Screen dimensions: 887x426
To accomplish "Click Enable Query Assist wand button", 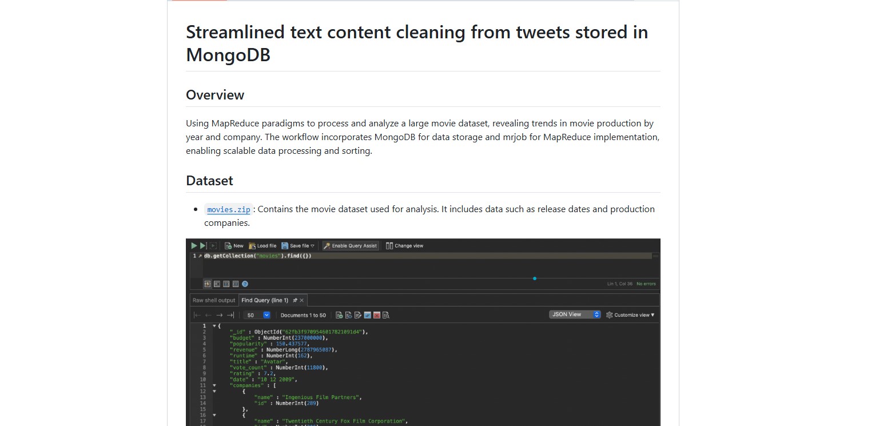I will (351, 246).
